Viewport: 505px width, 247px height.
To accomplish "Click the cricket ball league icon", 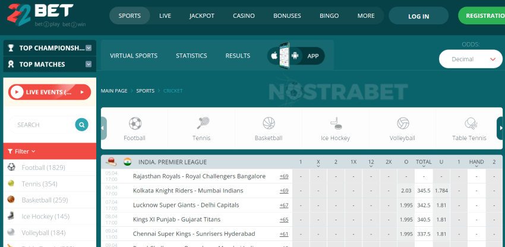I will (x=111, y=161).
